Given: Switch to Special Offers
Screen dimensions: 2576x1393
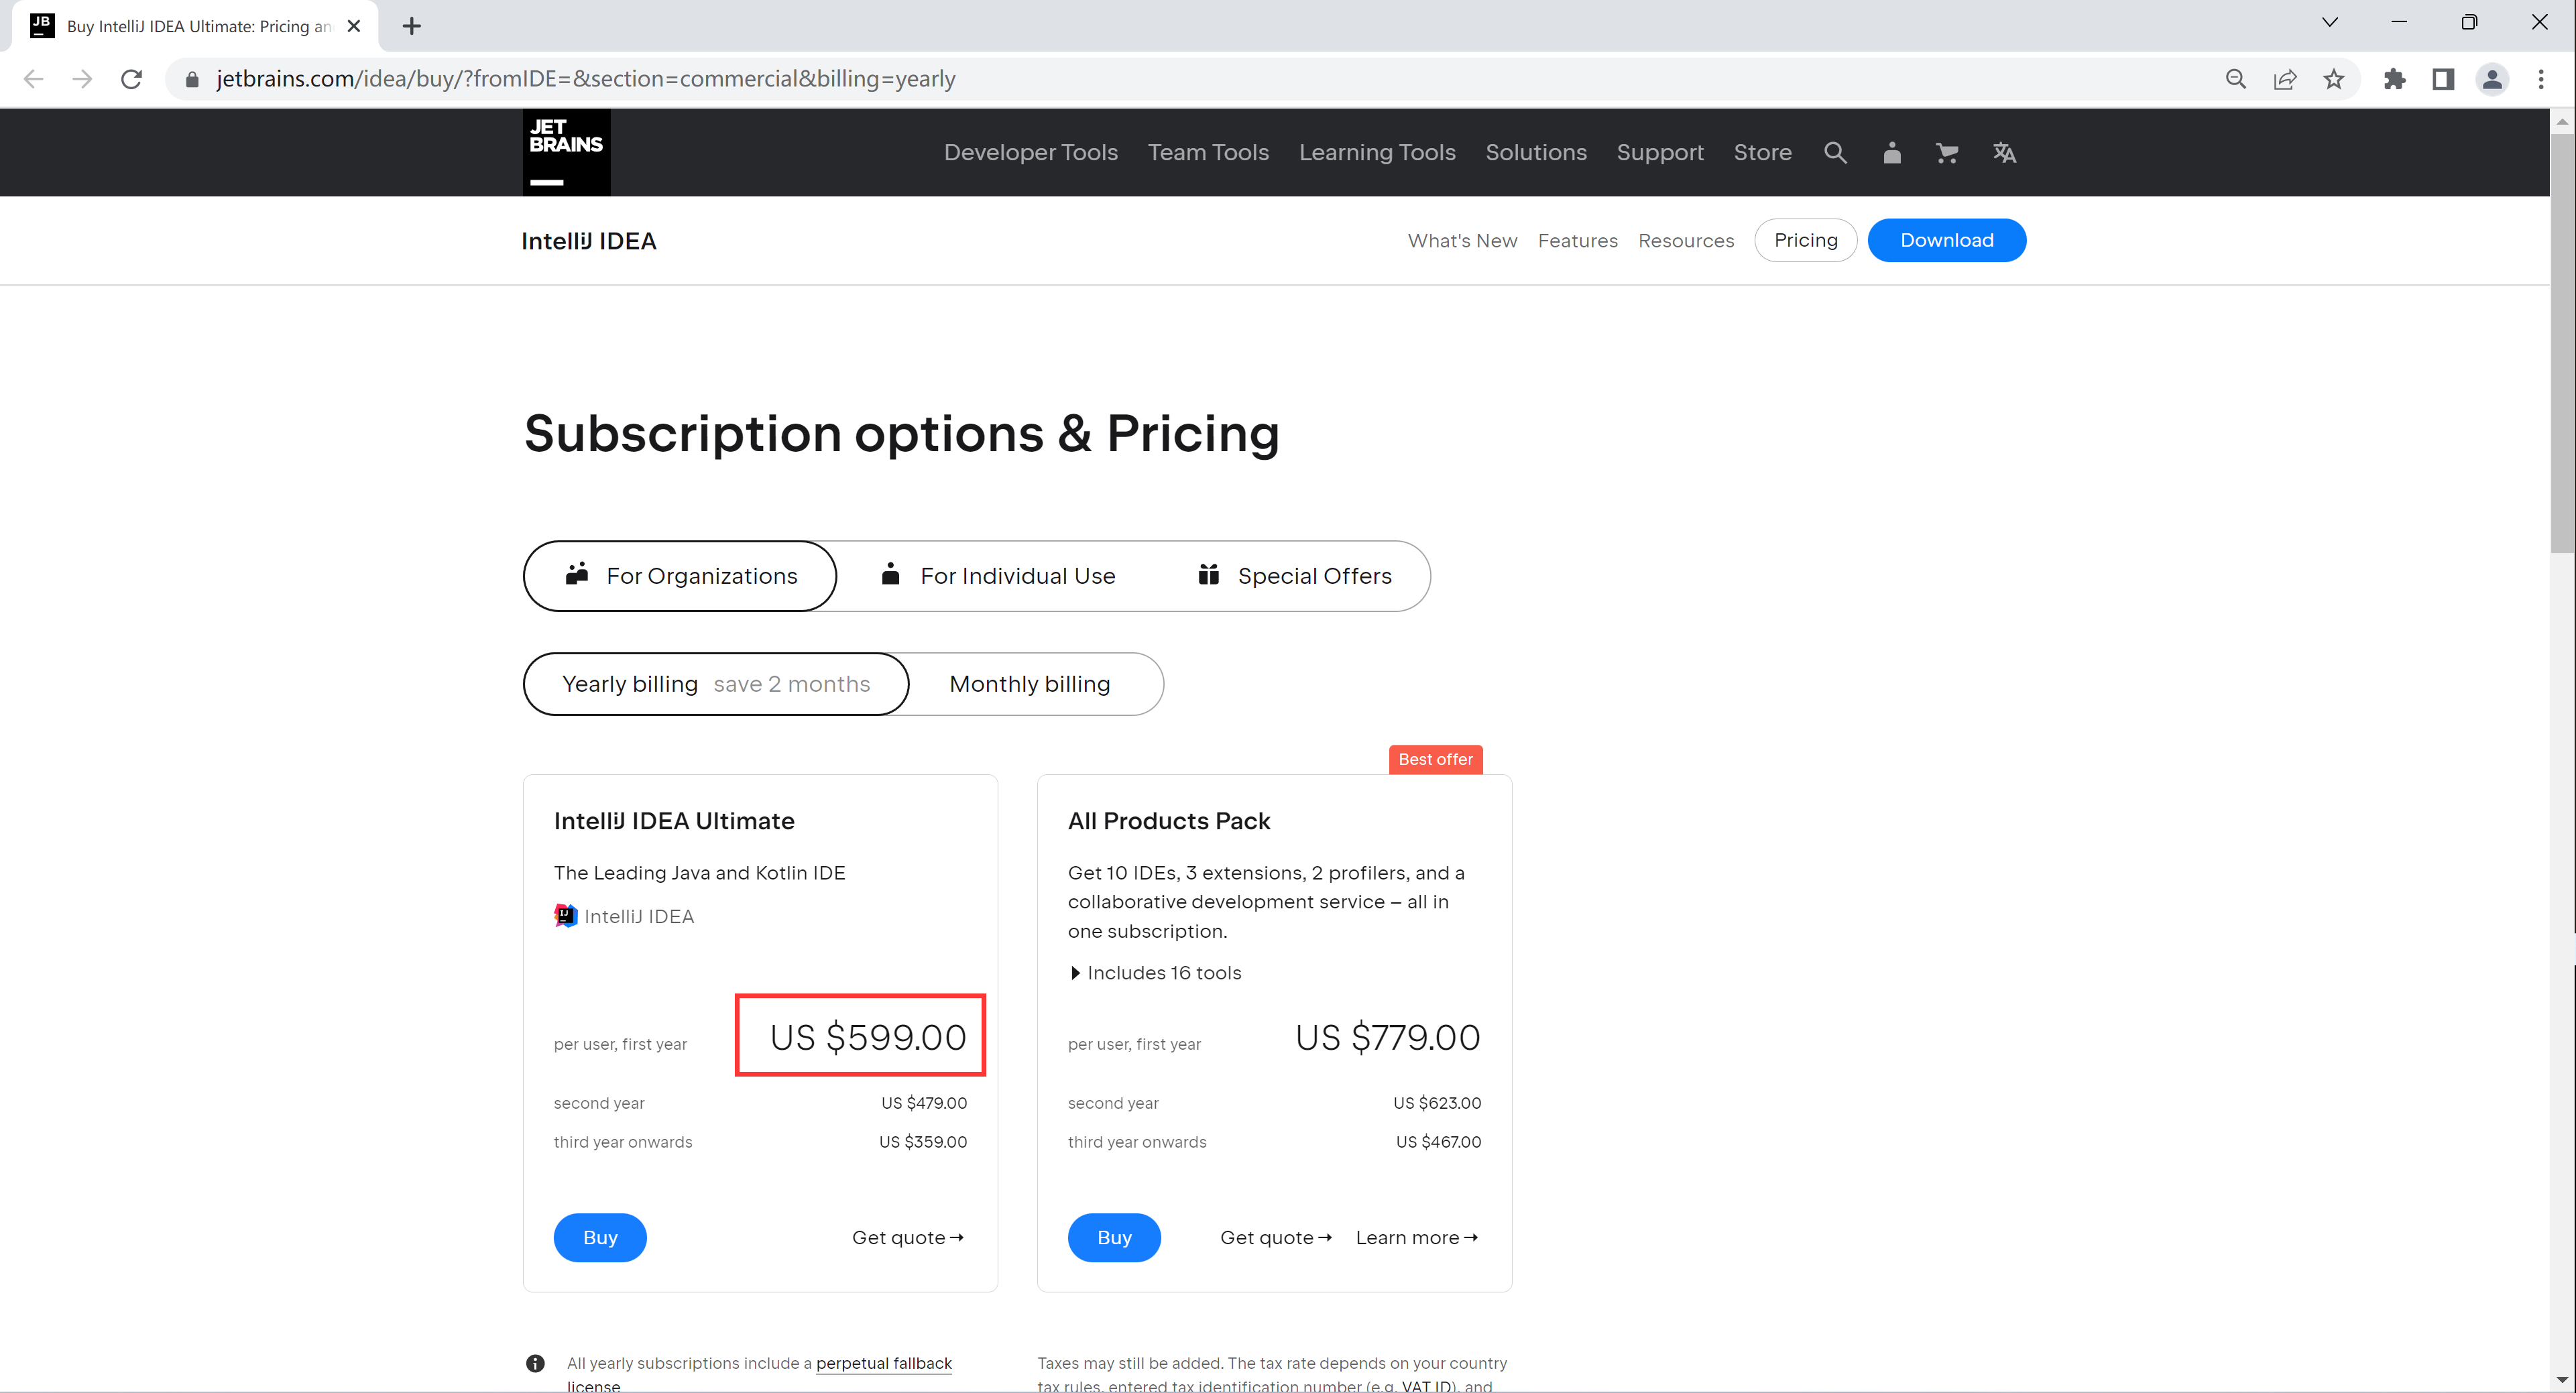Looking at the screenshot, I should [x=1294, y=576].
